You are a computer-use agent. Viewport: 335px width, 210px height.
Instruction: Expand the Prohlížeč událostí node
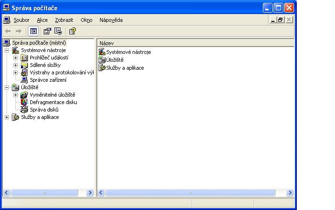[16, 58]
